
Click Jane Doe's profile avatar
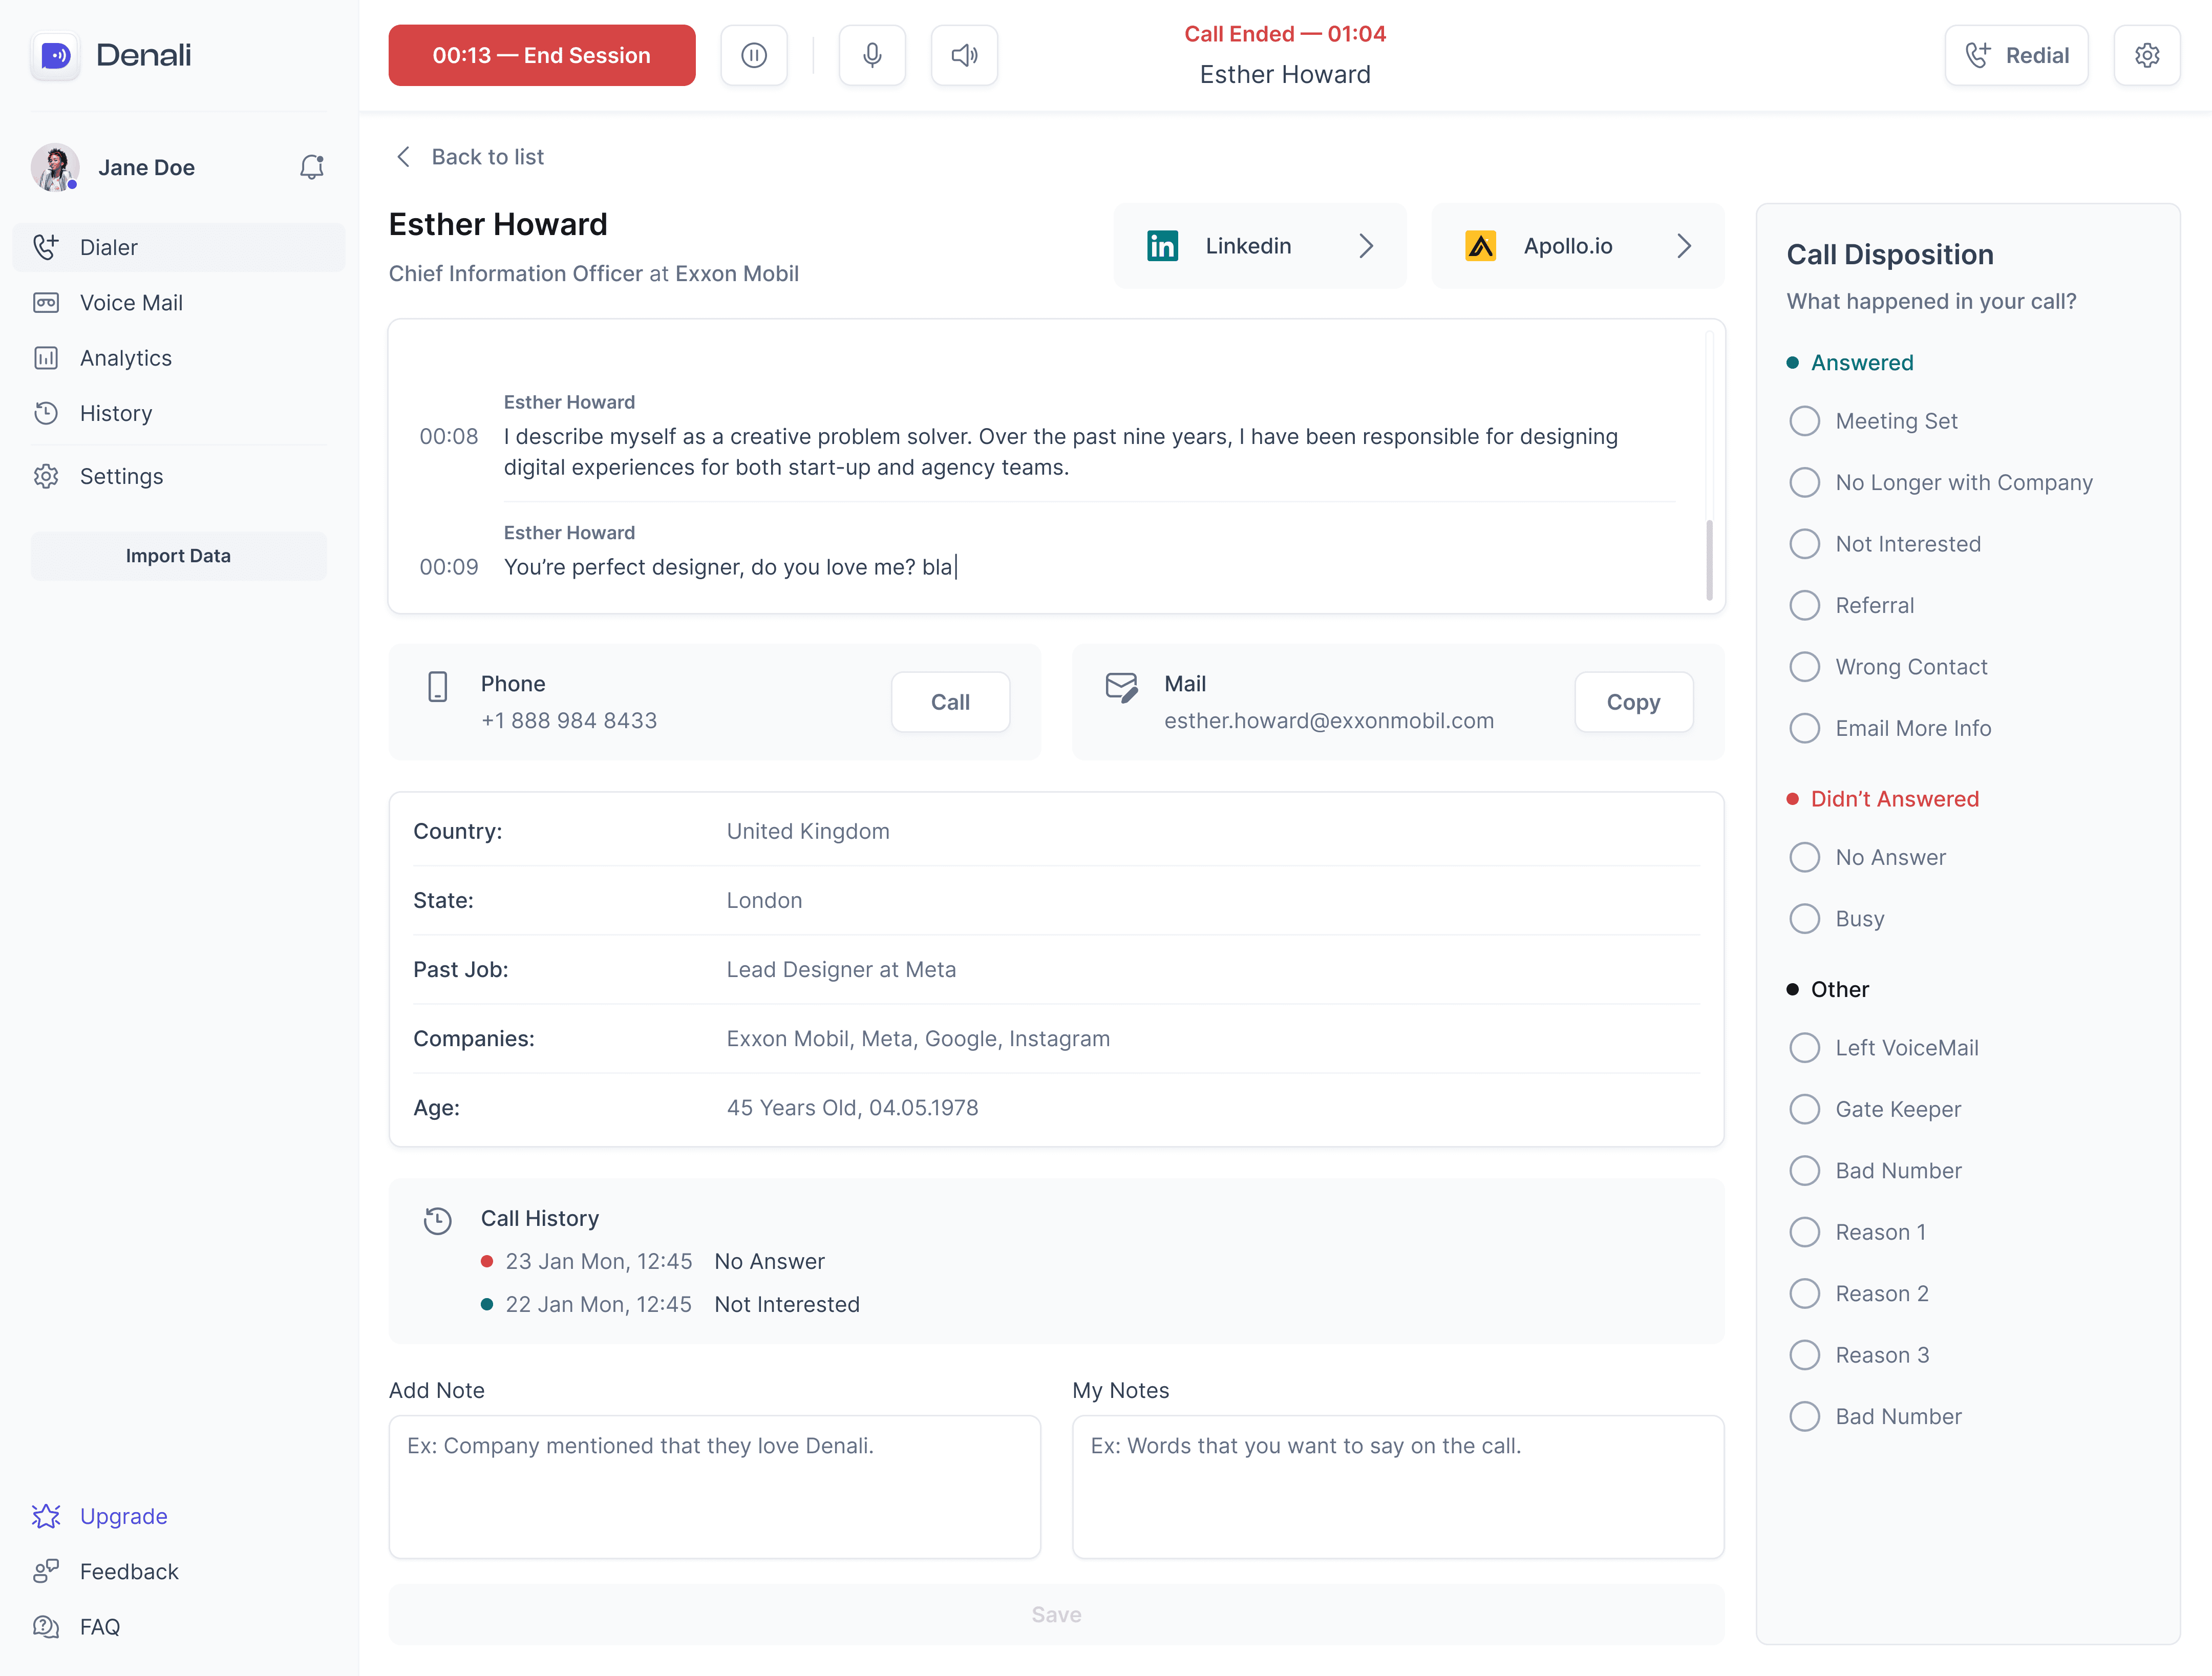(55, 167)
